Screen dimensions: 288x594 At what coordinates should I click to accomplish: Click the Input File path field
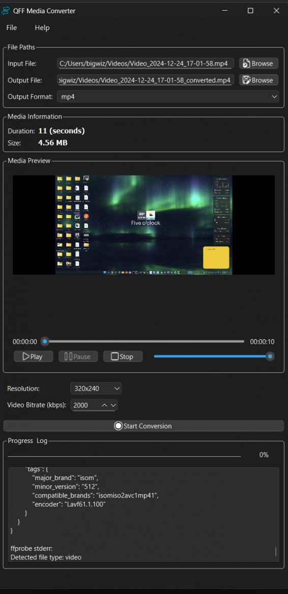[146, 63]
